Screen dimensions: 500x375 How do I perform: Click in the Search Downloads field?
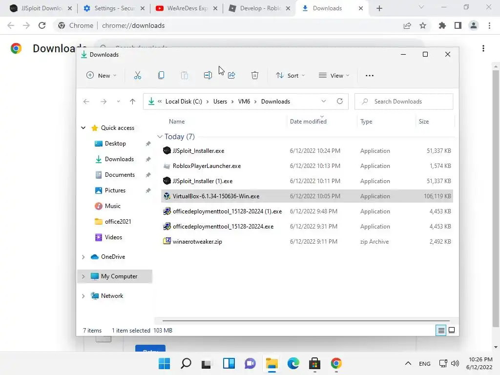[404, 102]
